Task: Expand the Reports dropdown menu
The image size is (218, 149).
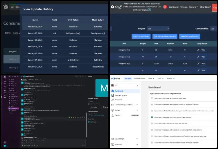Action: [x=193, y=7]
